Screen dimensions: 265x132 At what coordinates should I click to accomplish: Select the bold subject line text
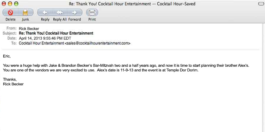pos(56,33)
